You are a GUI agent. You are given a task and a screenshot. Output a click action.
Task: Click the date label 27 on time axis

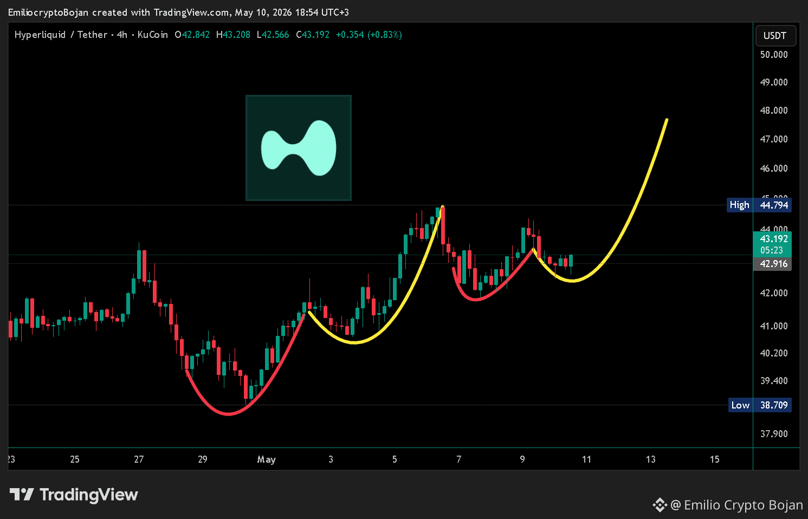pos(139,459)
